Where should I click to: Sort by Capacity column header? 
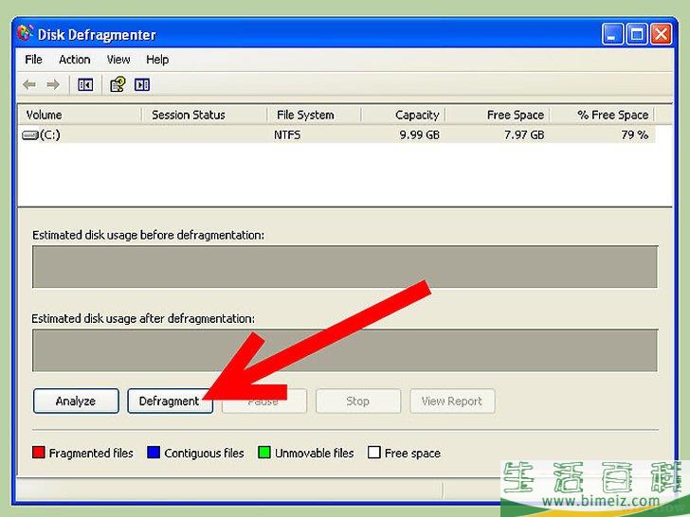coord(404,116)
